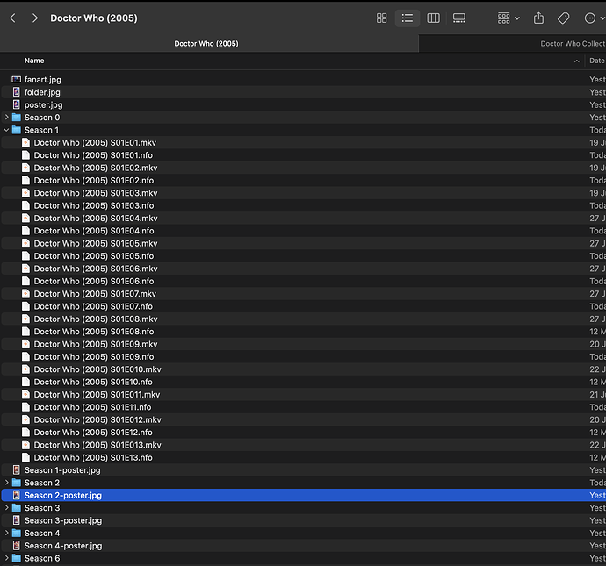Select file Doctor Who (2005) S01E05.nfo

[94, 256]
